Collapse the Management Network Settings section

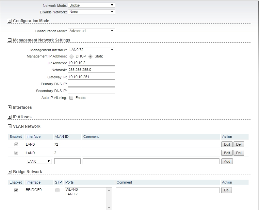pyautogui.click(x=9, y=40)
